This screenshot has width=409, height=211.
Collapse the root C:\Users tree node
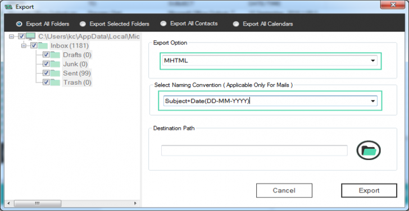(11, 36)
